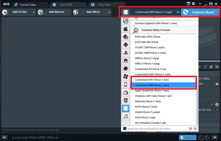The height and width of the screenshot is (141, 221).
Task: Click the Twitter share icon
Action: pos(201,137)
